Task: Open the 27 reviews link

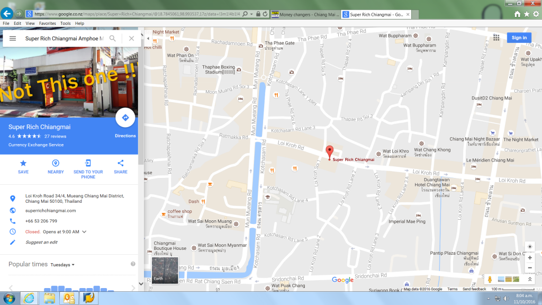Action: (55, 136)
